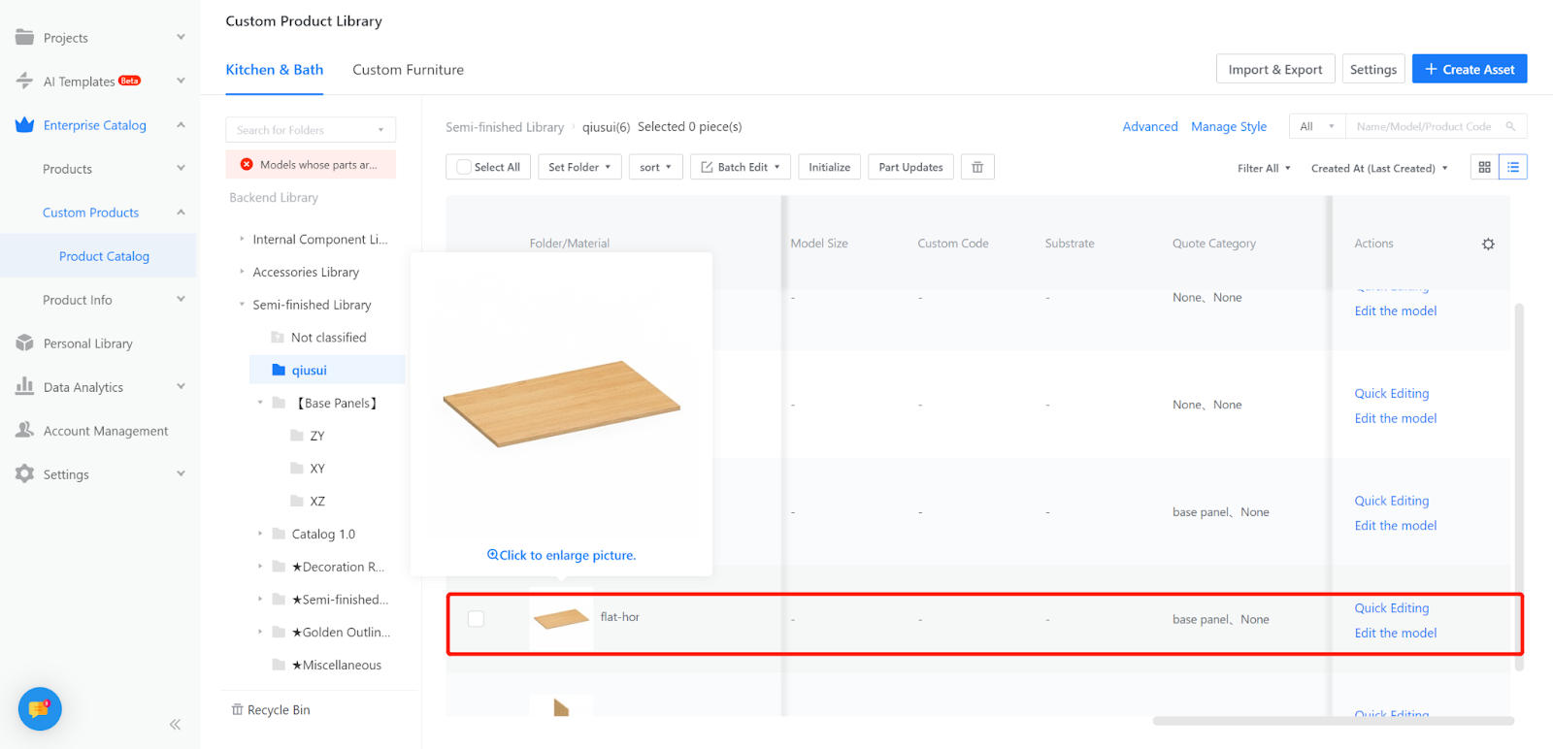This screenshot has width=1553, height=749.
Task: Collapse the left sidebar with double-chevron
Action: click(x=175, y=724)
